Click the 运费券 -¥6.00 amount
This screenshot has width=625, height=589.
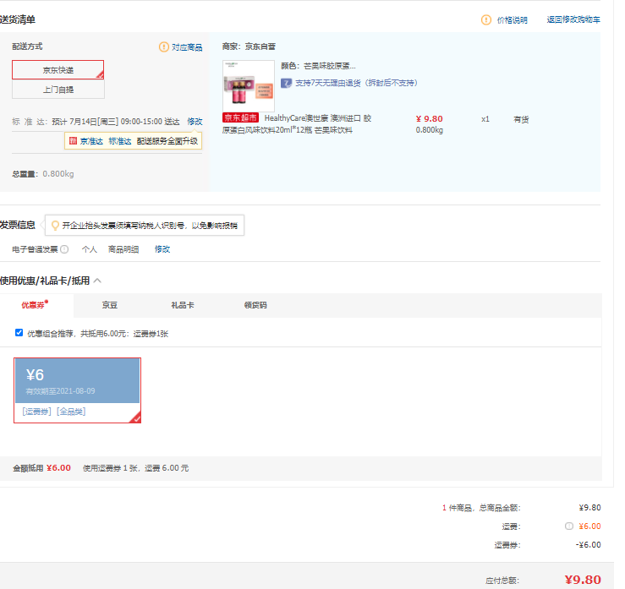pyautogui.click(x=588, y=545)
